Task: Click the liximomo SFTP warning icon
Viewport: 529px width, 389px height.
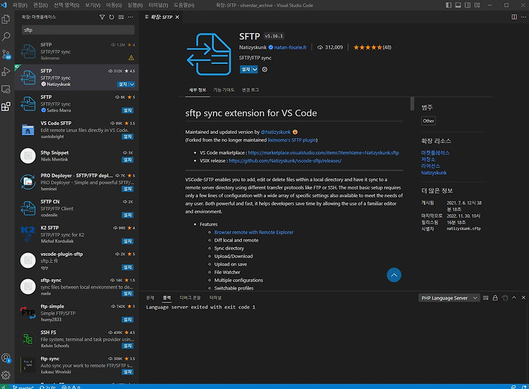Action: pos(131,58)
